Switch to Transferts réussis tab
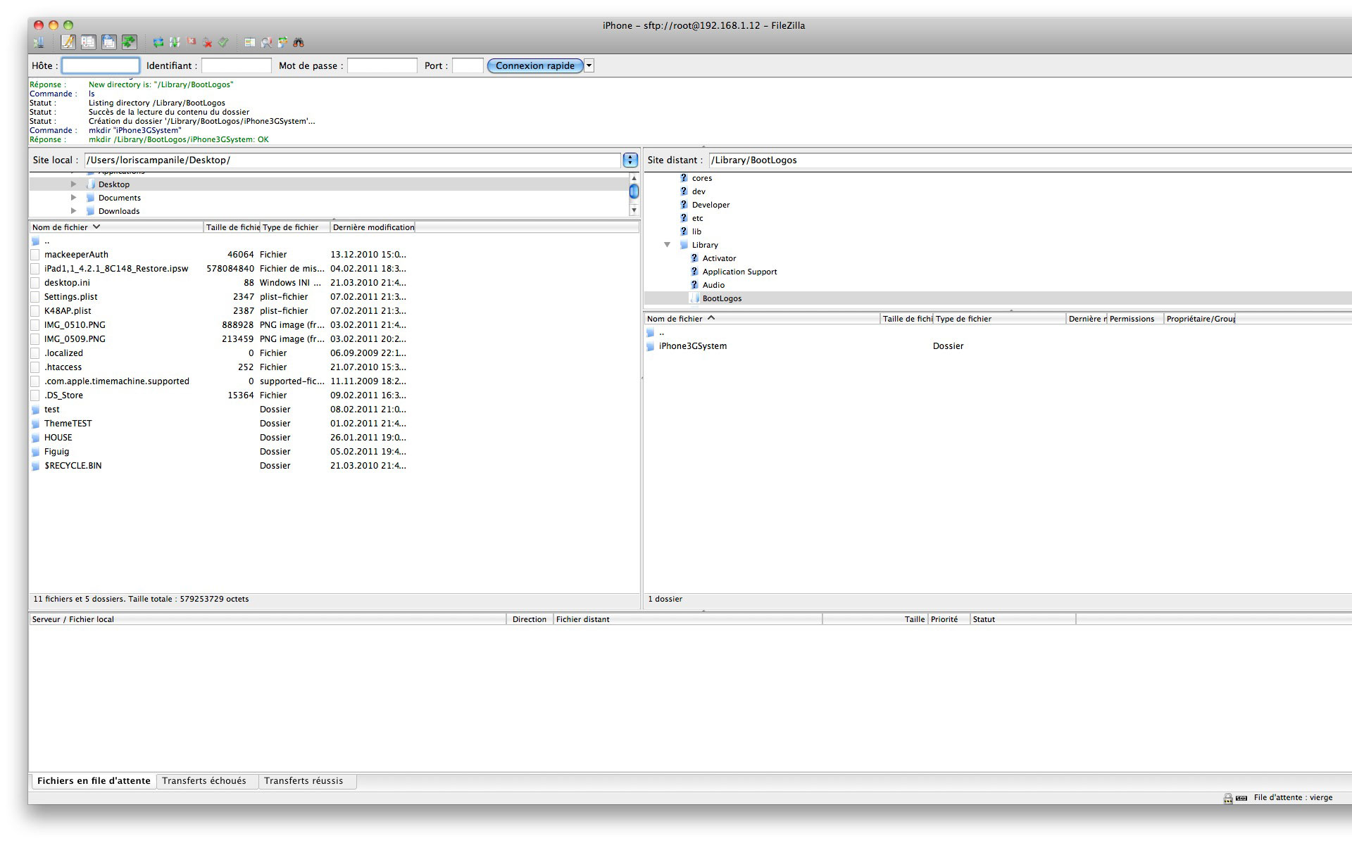The height and width of the screenshot is (843, 1352). coord(303,780)
